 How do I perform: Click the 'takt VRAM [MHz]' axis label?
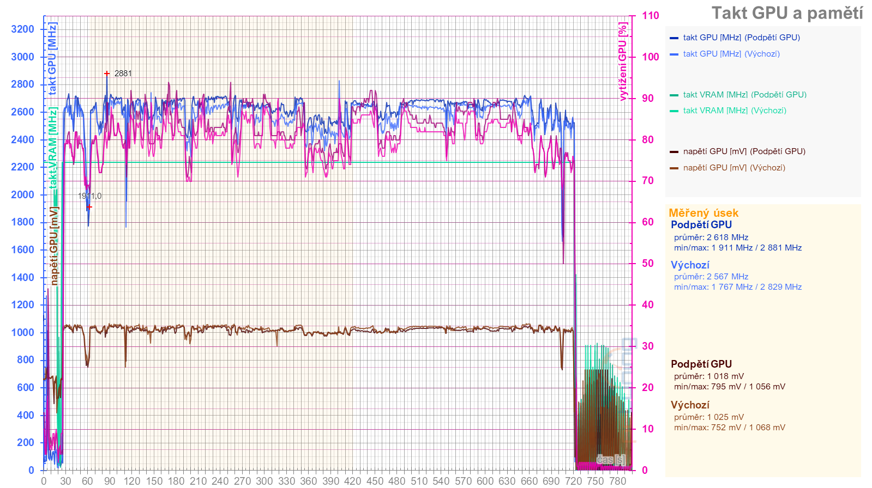[52, 148]
